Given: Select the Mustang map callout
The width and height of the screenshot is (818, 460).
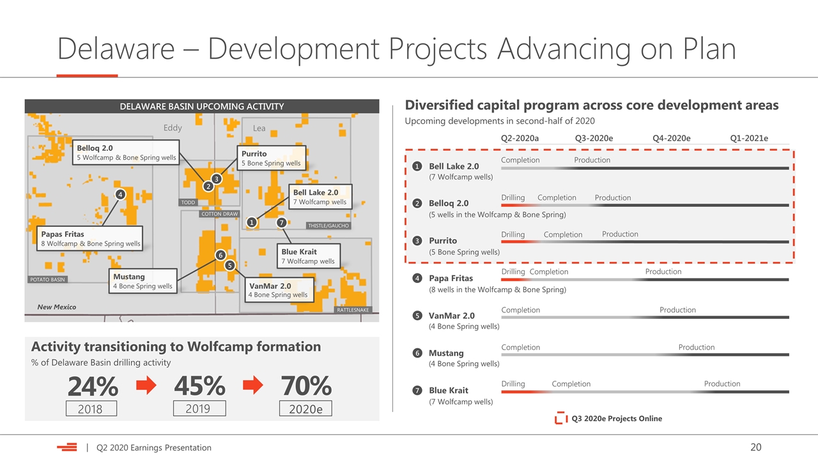Looking at the screenshot, I should pos(143,281).
